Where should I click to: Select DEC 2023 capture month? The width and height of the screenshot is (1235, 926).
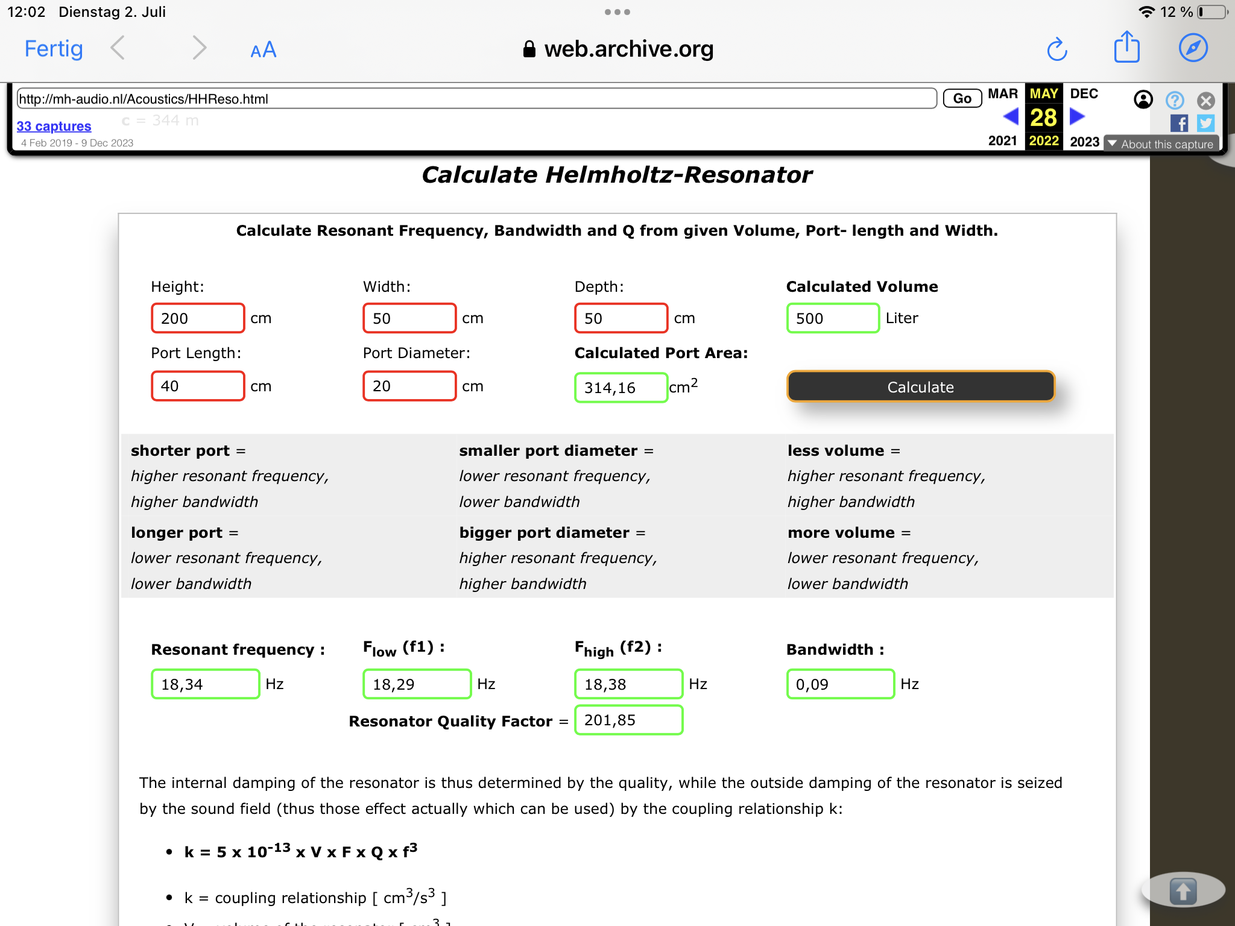[1084, 93]
